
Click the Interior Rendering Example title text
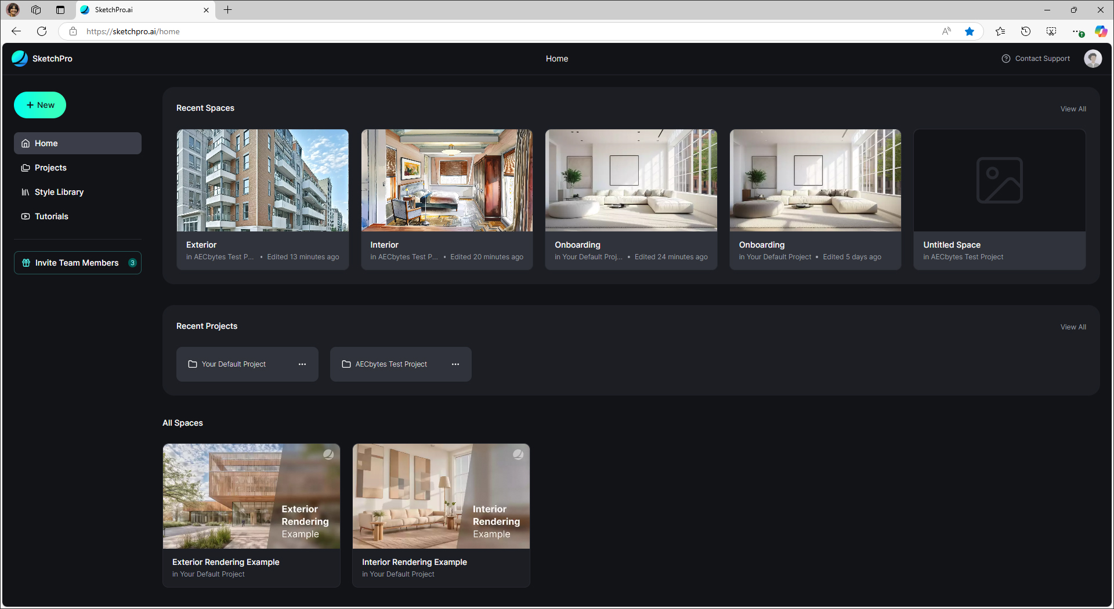tap(414, 562)
